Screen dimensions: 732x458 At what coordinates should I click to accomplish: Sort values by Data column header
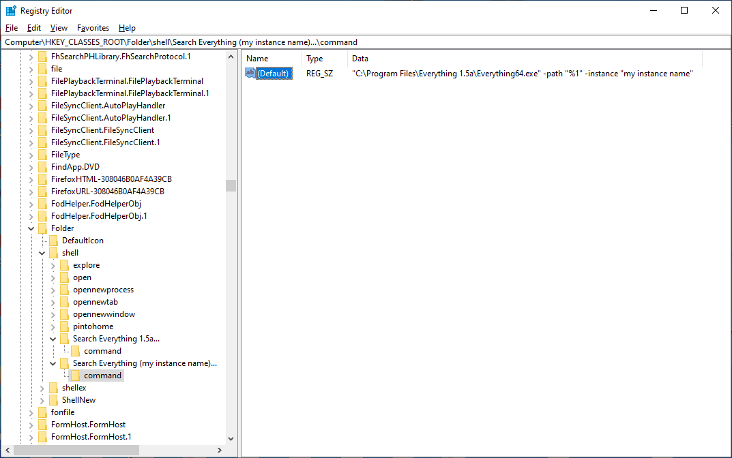525,59
